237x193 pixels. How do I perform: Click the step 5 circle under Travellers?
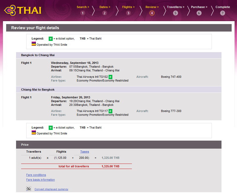coord(175,13)
